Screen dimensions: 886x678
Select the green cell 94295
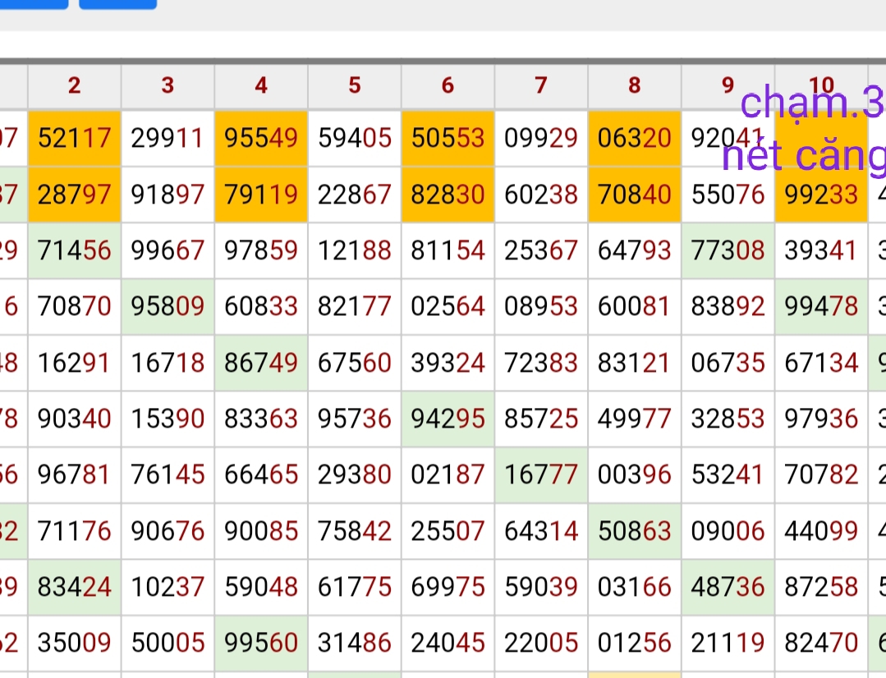pyautogui.click(x=448, y=419)
